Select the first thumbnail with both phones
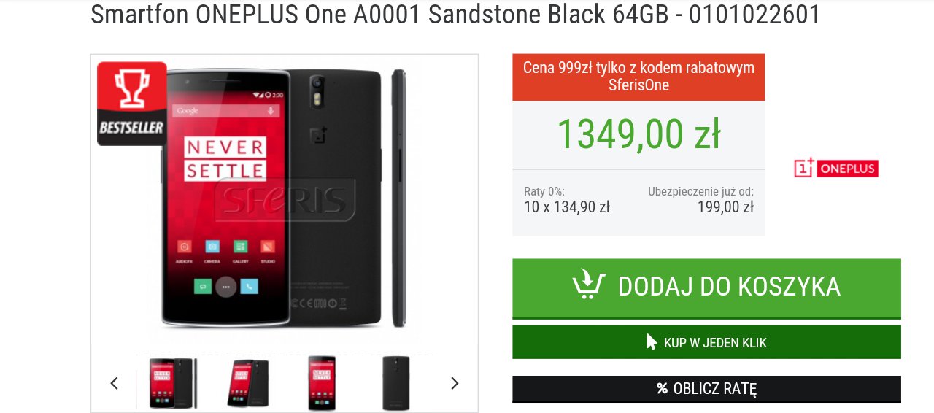 (173, 383)
